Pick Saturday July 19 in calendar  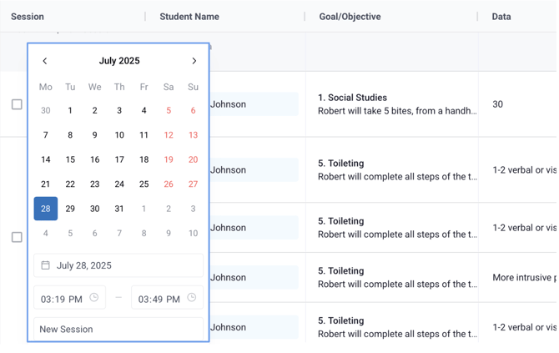[169, 159]
